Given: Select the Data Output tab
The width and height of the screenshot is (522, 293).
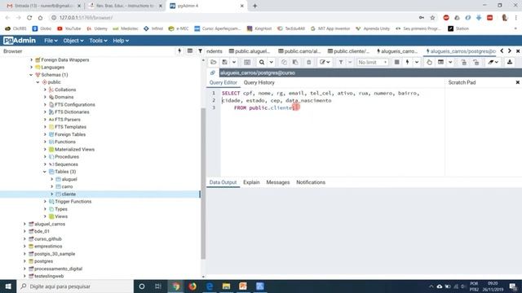Looking at the screenshot, I should [223, 182].
